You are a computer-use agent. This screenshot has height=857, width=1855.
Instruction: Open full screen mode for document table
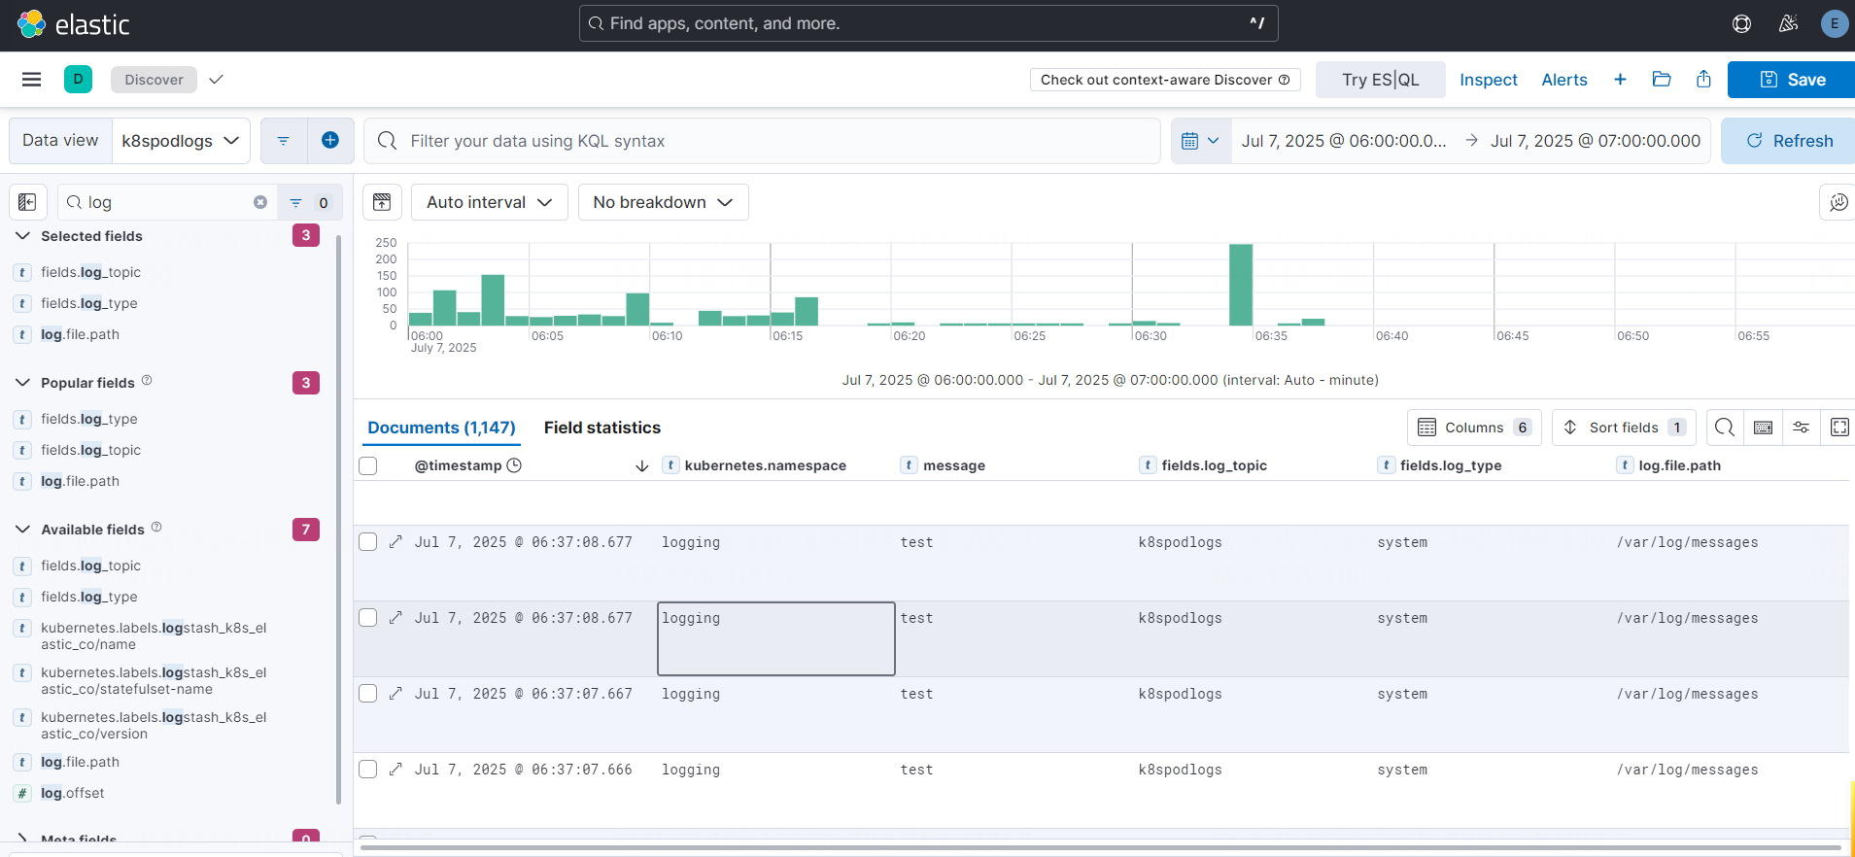click(x=1838, y=428)
